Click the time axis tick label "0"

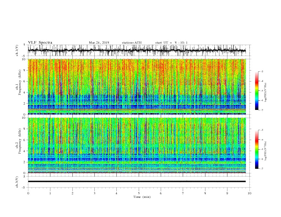point(28,193)
